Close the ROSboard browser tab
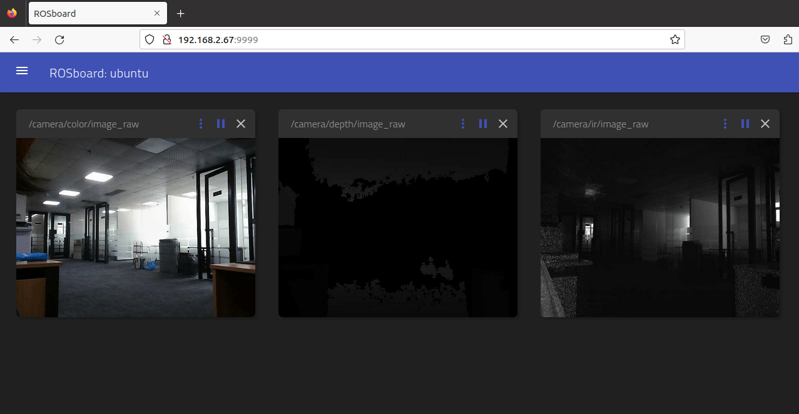Viewport: 799px width, 414px height. click(x=157, y=13)
